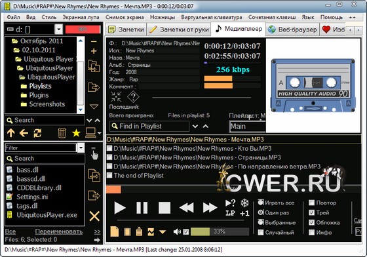Click the cassette cover image

click(313, 85)
